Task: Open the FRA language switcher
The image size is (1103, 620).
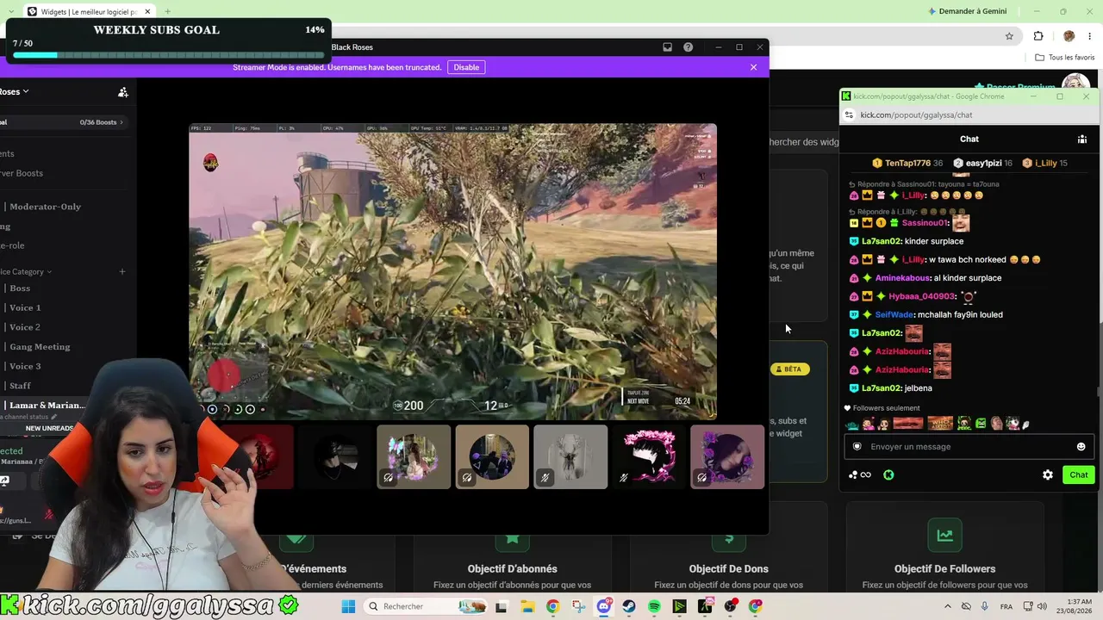Action: (1006, 607)
